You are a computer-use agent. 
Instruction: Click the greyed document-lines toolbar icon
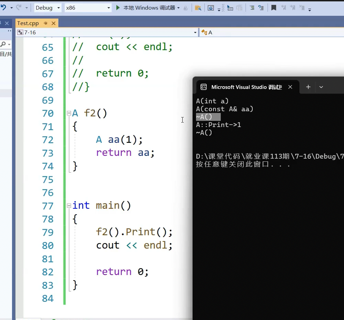pos(239,8)
